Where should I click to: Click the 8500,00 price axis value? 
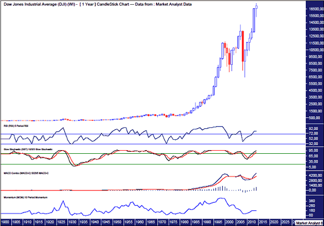(x=316, y=63)
